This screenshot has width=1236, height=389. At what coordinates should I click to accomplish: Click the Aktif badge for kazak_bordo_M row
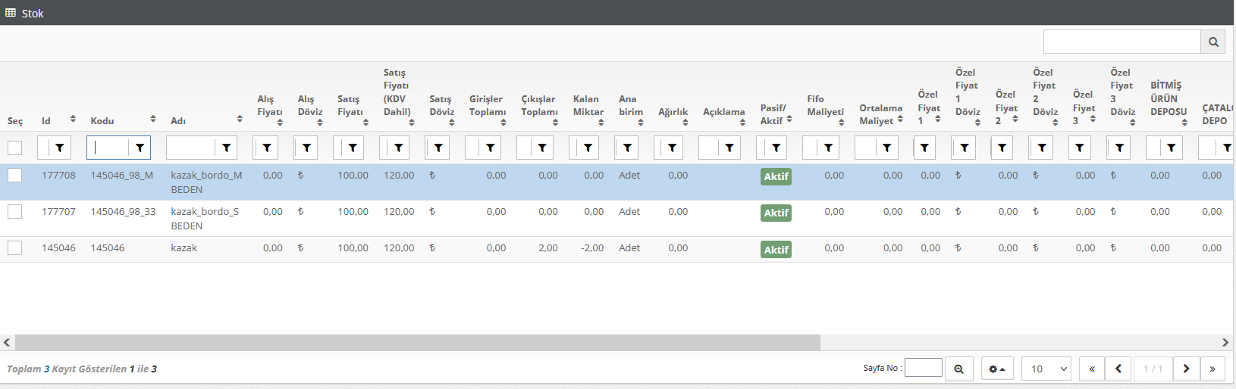tap(776, 176)
